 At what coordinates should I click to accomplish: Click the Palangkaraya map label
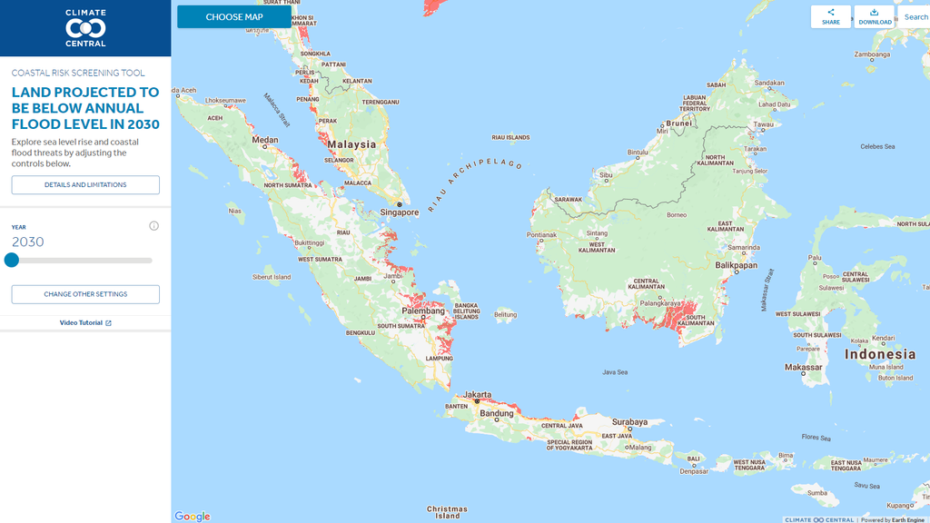[x=660, y=303]
